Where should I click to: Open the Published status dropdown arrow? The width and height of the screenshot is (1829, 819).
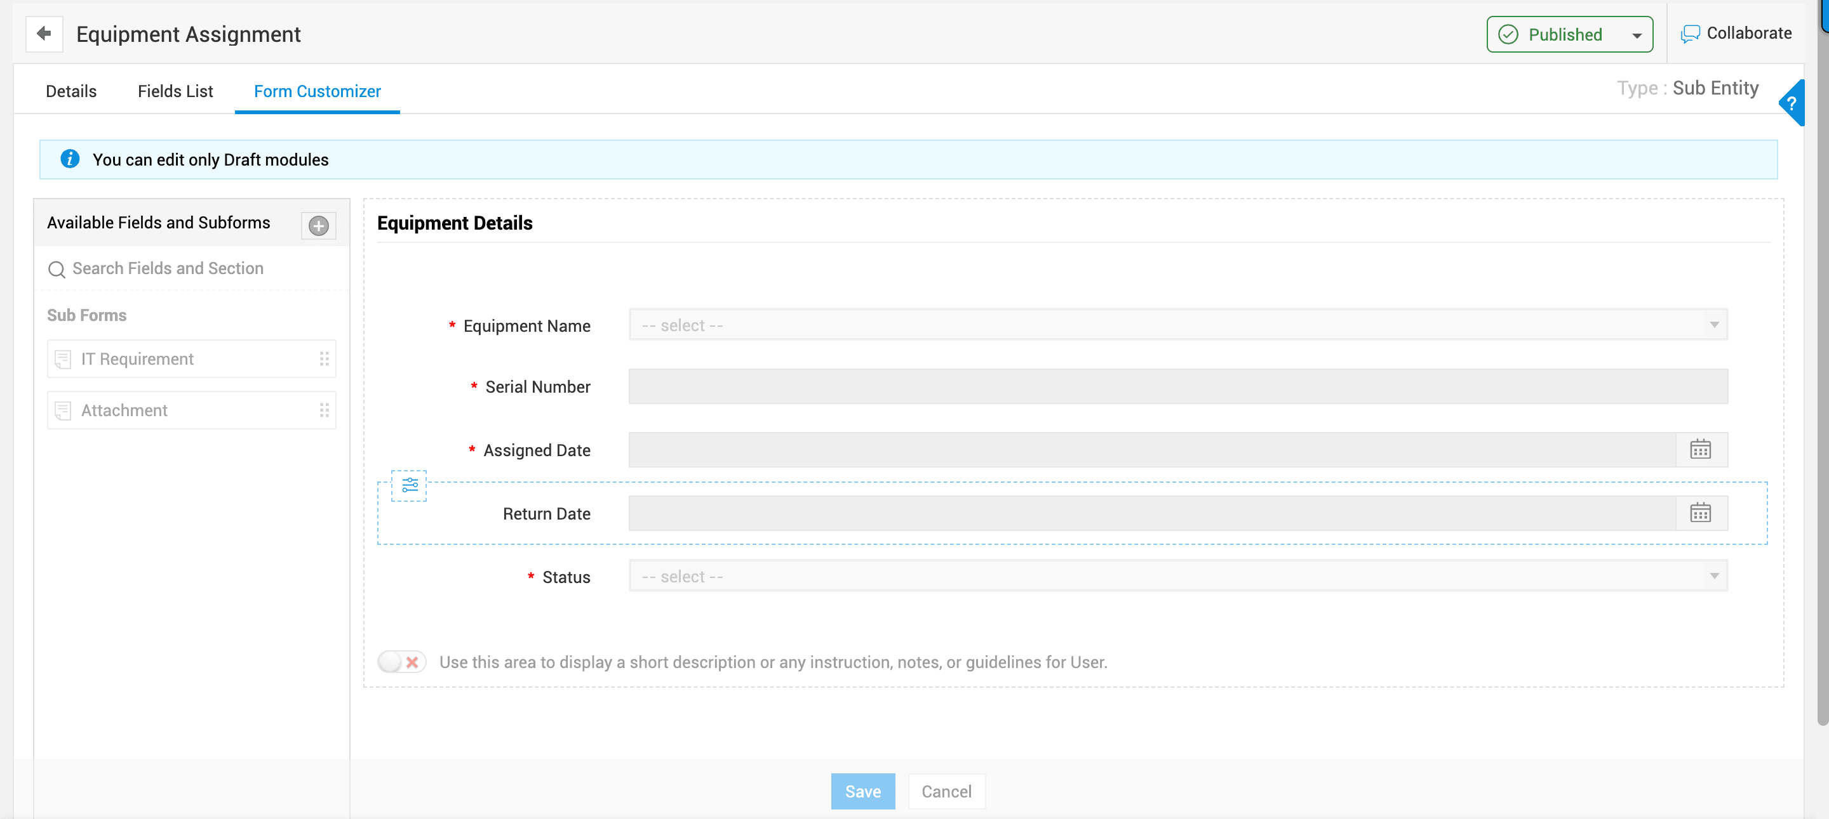pos(1636,35)
